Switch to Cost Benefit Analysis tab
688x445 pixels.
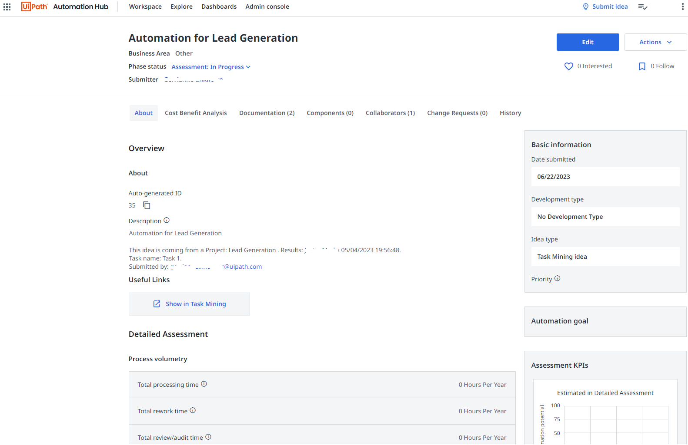tap(196, 113)
